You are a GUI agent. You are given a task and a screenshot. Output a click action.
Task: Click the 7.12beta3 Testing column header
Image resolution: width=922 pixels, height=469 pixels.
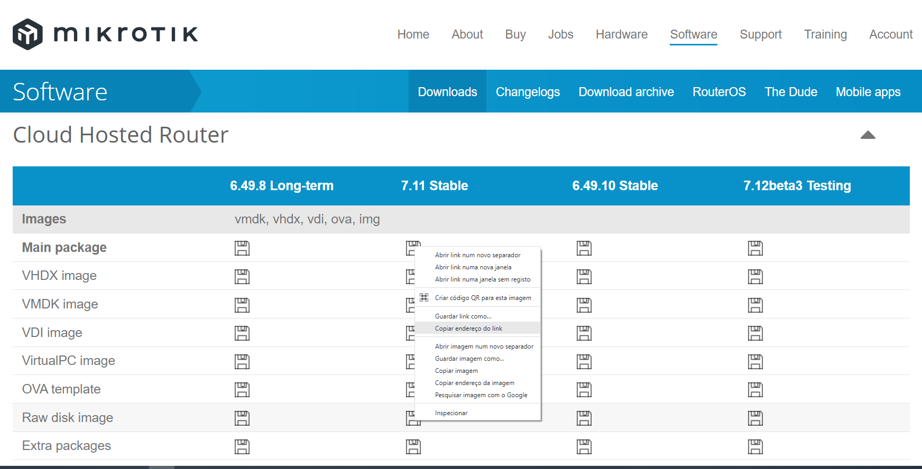coord(797,186)
